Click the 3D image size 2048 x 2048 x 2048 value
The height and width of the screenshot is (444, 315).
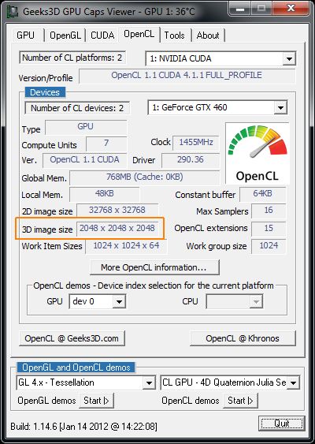point(117,229)
